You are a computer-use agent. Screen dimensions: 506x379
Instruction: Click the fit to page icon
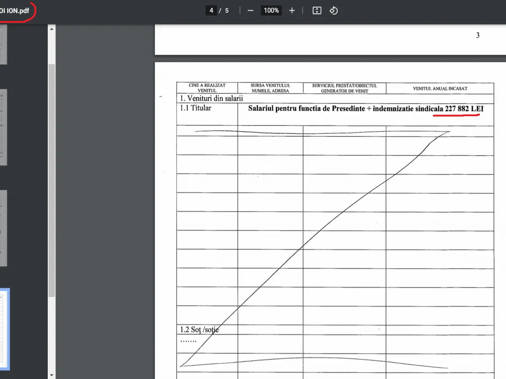[317, 11]
